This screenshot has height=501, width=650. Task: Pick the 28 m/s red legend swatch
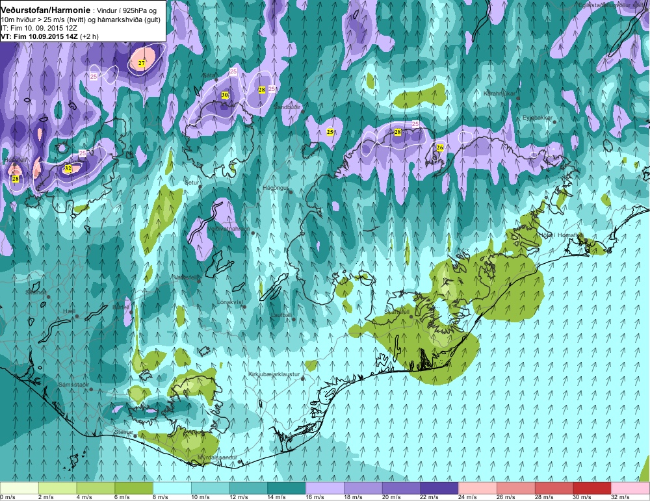554,488
